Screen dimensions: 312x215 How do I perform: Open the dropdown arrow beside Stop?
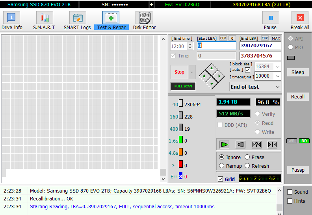(x=192, y=72)
